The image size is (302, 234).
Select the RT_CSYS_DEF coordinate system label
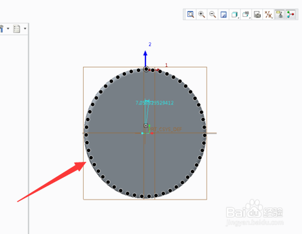coord(166,129)
